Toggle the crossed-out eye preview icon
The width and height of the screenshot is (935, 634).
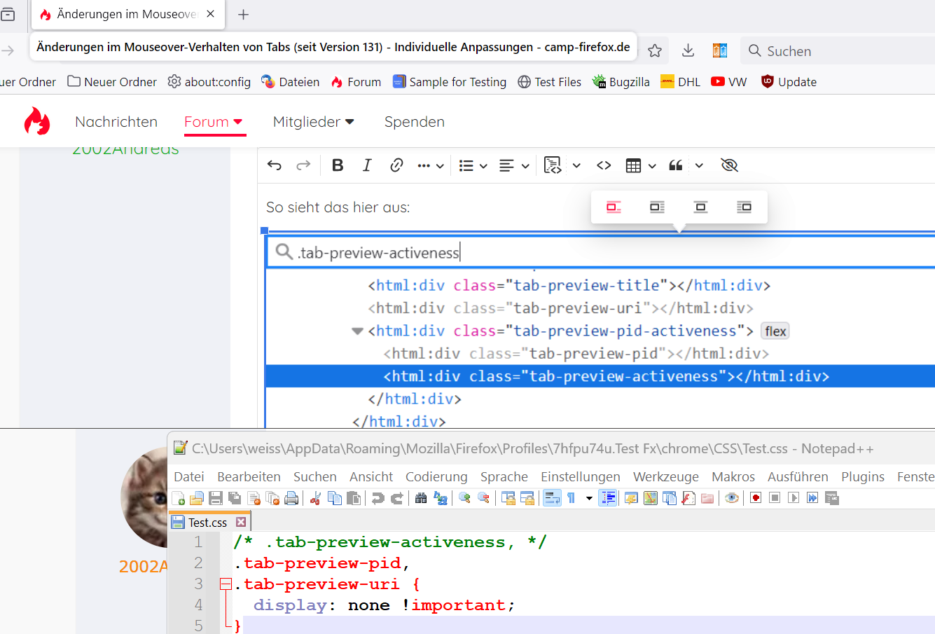point(729,165)
